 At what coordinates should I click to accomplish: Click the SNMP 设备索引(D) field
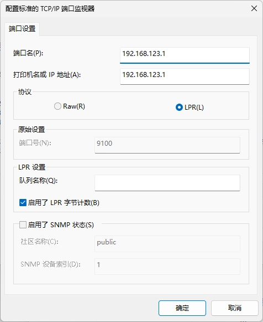pos(167,267)
